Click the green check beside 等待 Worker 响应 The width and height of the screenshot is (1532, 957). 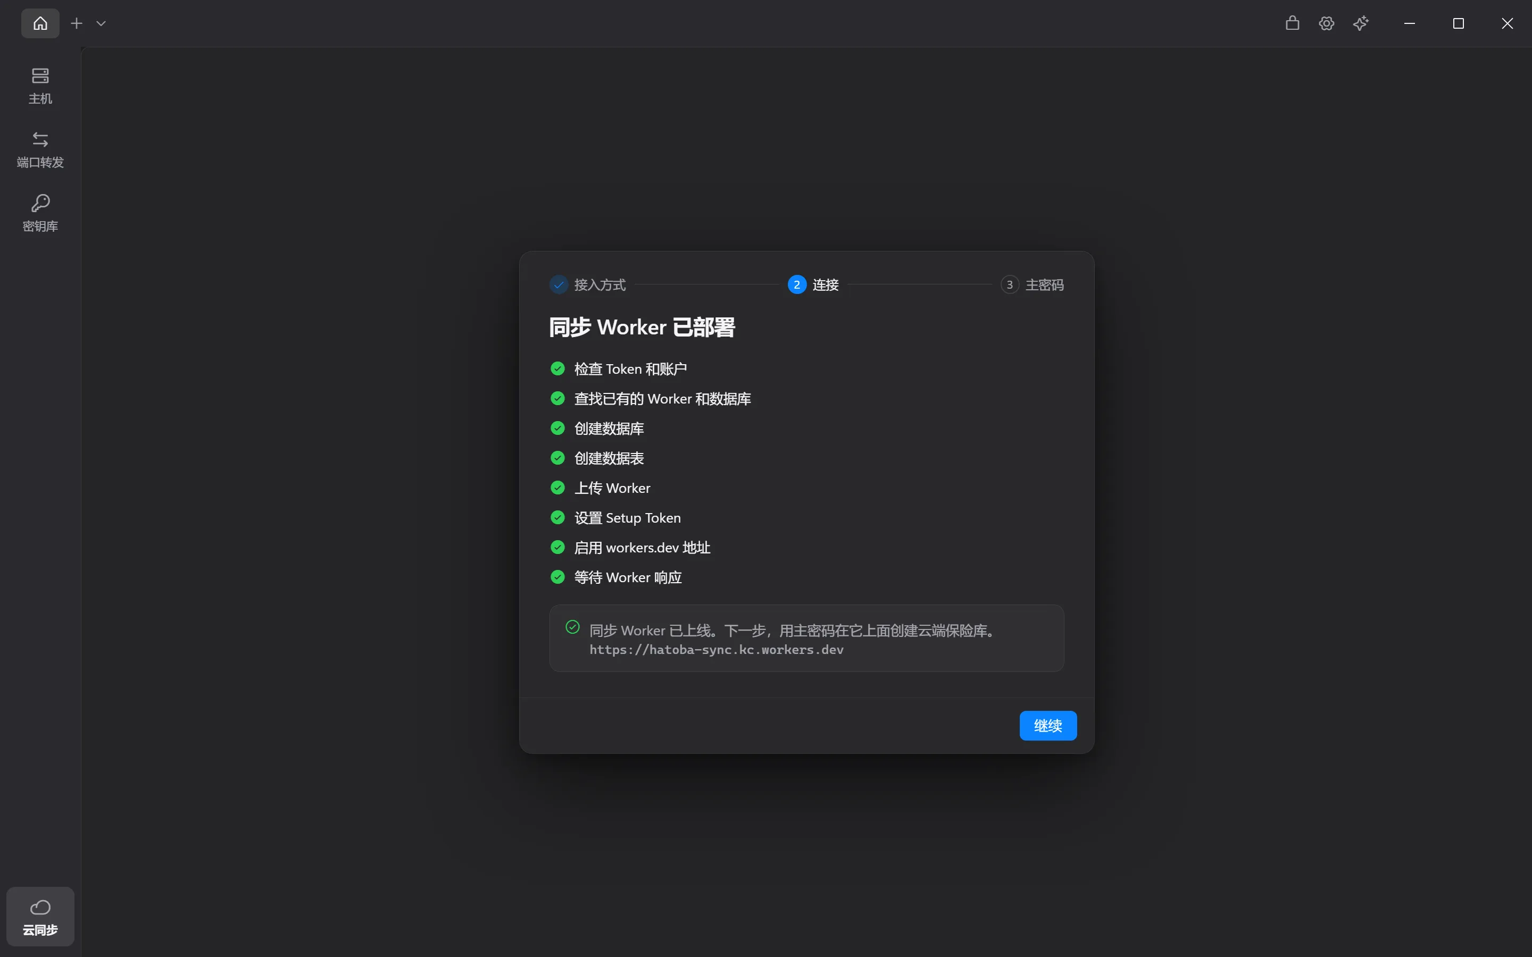pos(557,577)
